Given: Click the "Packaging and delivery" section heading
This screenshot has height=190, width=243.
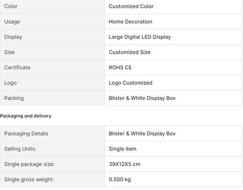Looking at the screenshot, I should click(26, 116).
